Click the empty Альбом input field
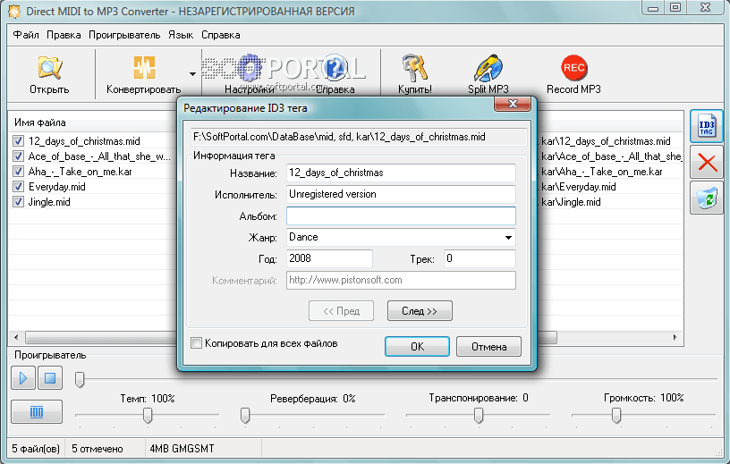Screen dimensions: 730x464 coord(401,216)
